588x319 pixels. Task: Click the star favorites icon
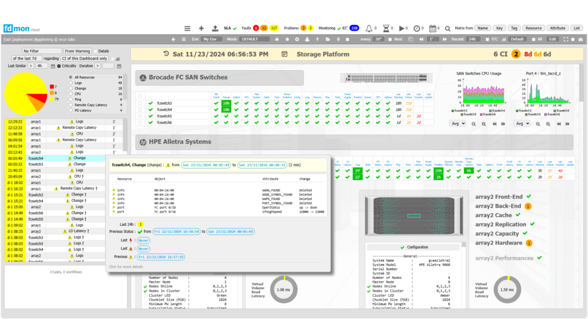point(287,39)
